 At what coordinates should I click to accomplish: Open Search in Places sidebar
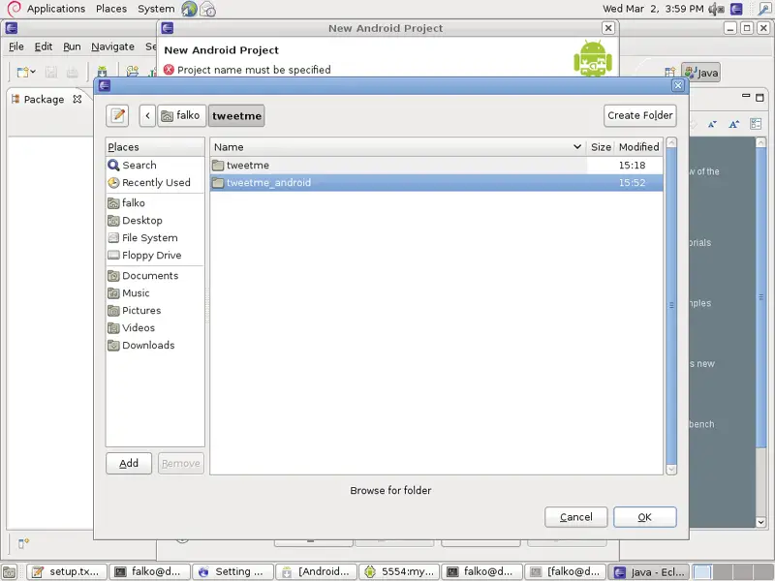pos(155,165)
